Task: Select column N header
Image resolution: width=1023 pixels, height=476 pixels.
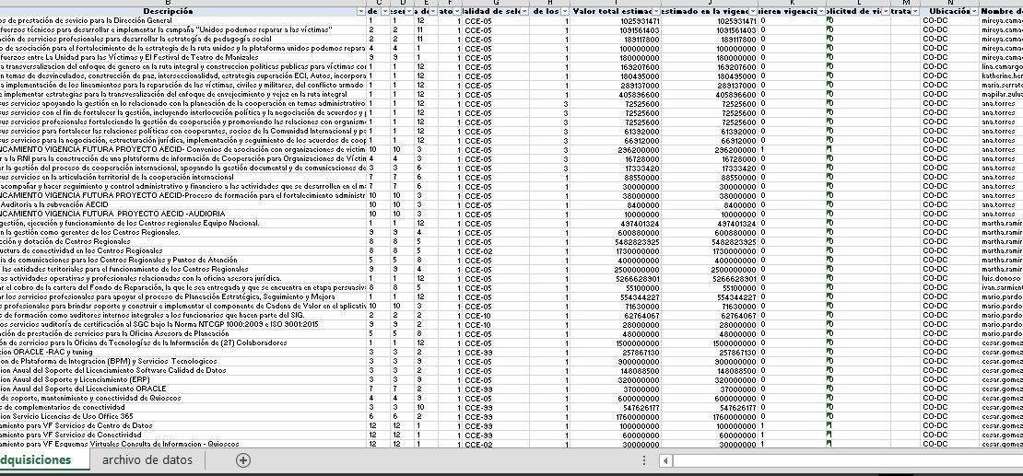Action: coord(950,4)
